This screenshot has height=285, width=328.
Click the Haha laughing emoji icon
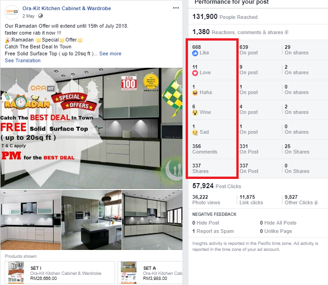(x=195, y=93)
